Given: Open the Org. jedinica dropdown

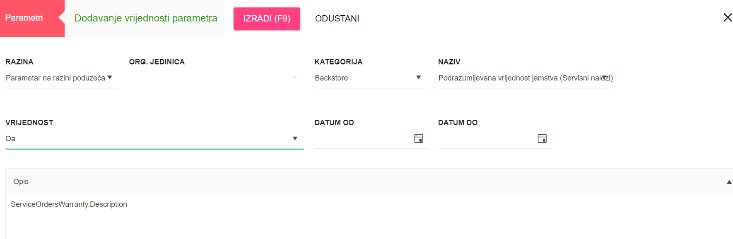Looking at the screenshot, I should tap(216, 78).
